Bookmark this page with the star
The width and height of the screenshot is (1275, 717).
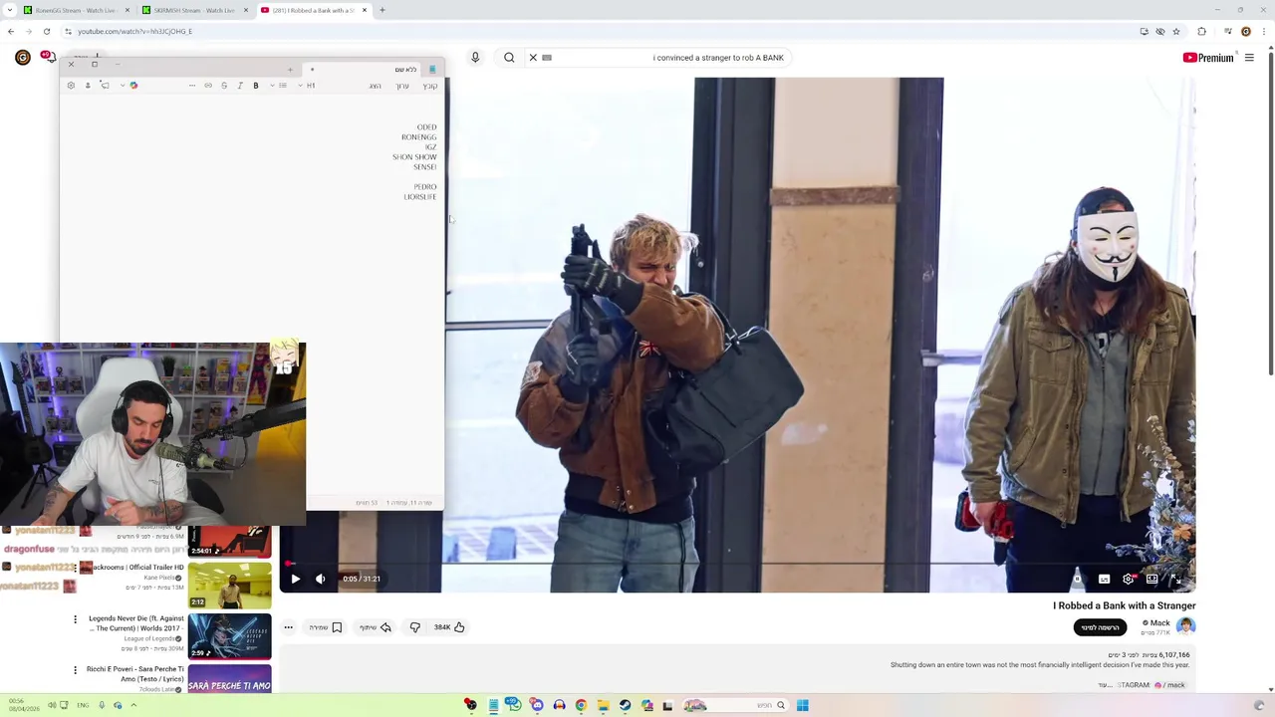click(1176, 31)
